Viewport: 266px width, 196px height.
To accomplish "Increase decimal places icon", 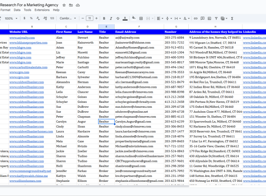I will click(x=45, y=18).
